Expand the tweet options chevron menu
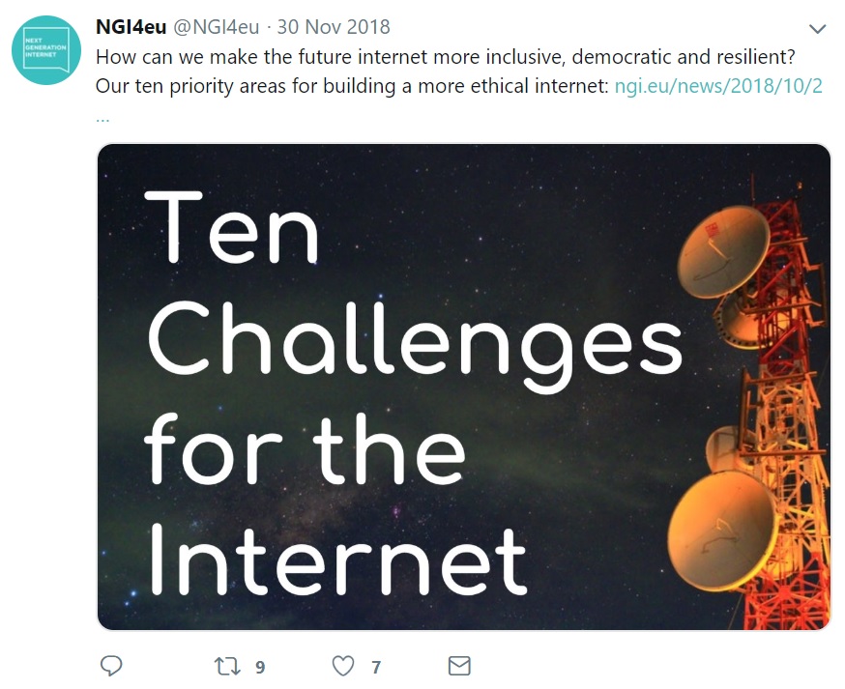The height and width of the screenshot is (689, 845). pos(817,28)
